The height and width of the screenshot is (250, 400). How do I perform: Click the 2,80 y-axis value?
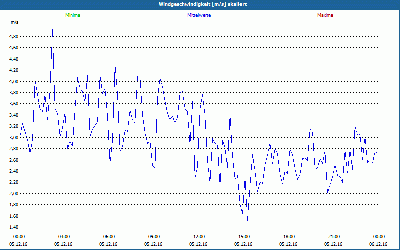pyautogui.click(x=13, y=149)
